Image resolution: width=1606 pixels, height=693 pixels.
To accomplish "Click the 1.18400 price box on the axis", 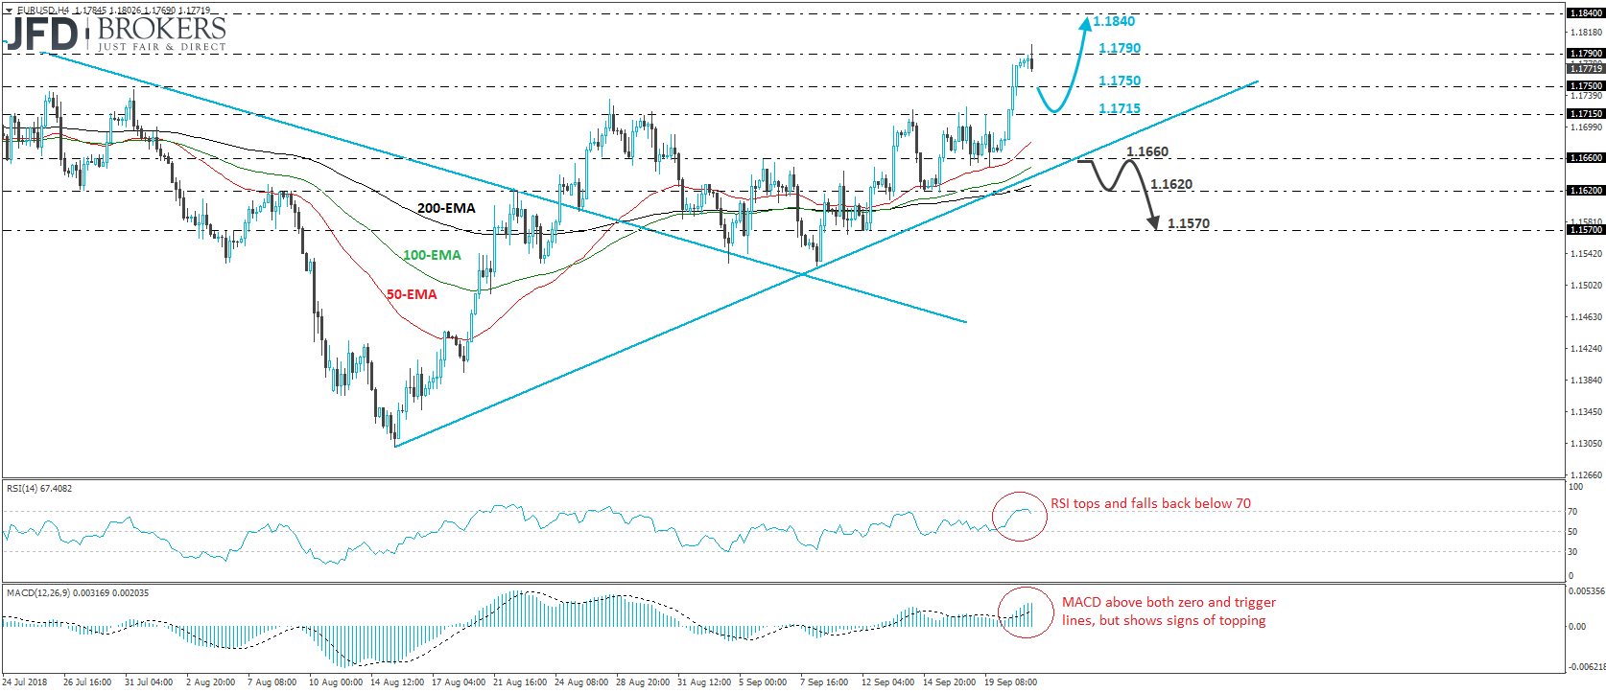I will pyautogui.click(x=1585, y=13).
